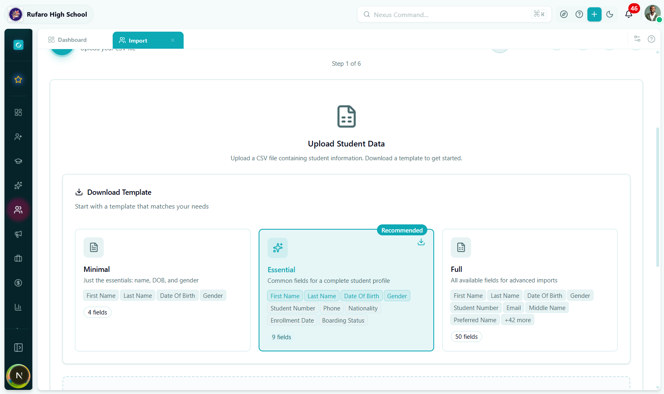
Task: Open the add-user icon in sidebar
Action: [18, 137]
